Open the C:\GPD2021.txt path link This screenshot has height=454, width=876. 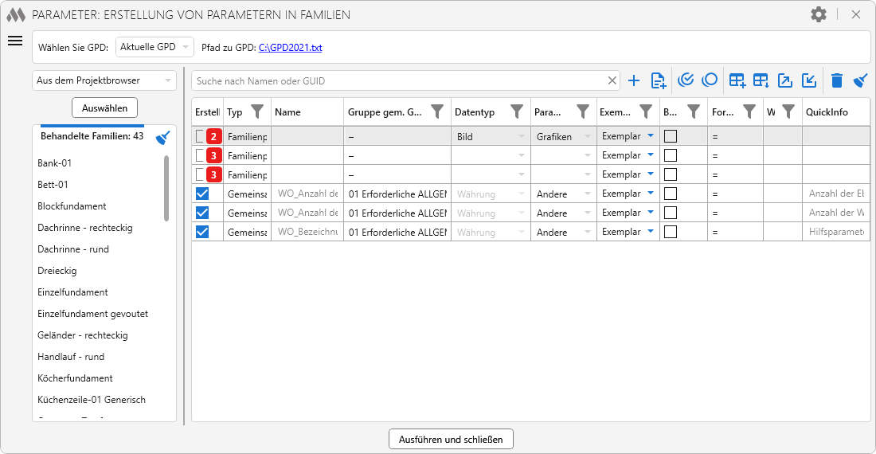290,48
